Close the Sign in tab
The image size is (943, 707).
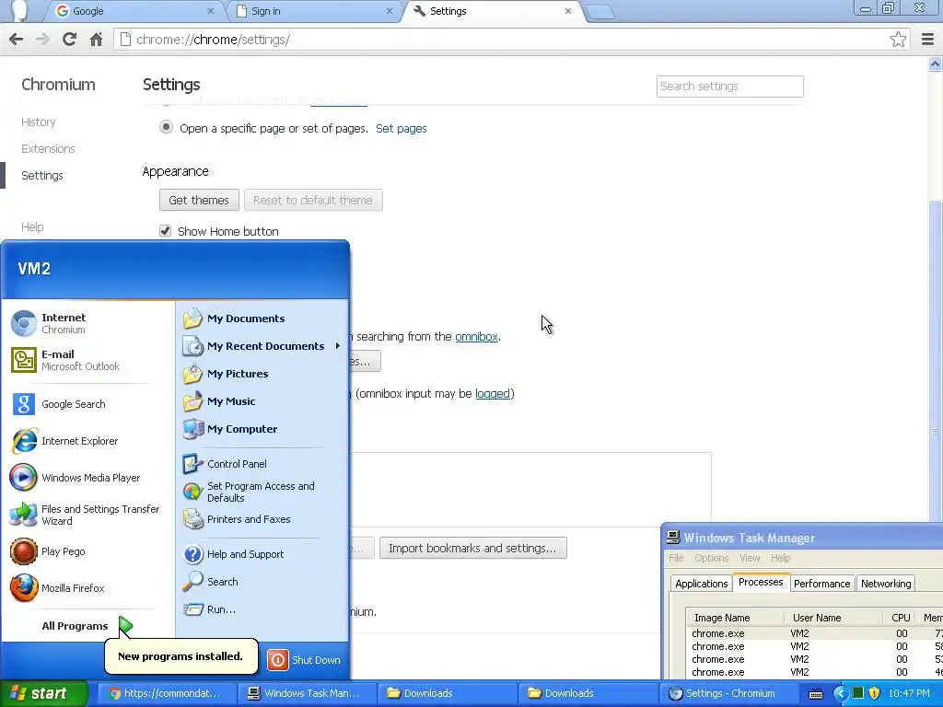click(x=390, y=11)
